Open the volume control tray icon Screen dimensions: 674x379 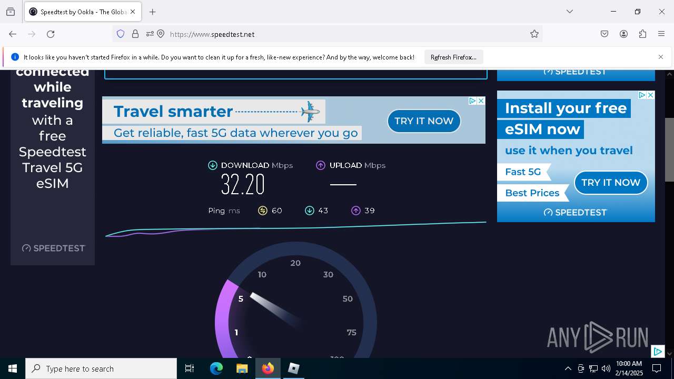click(606, 368)
